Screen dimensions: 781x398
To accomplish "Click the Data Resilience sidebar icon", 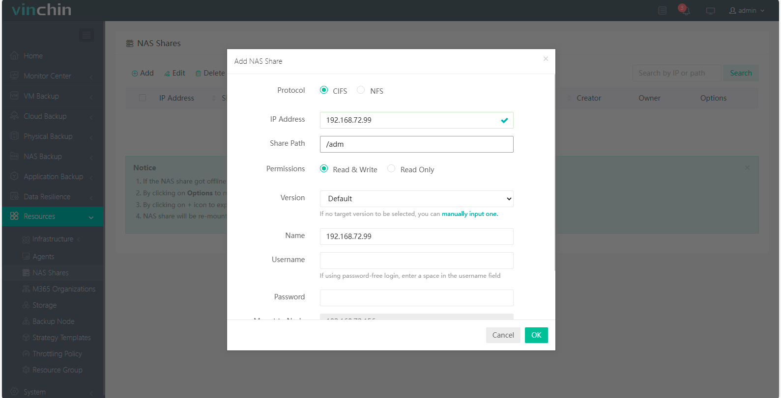I will [14, 196].
